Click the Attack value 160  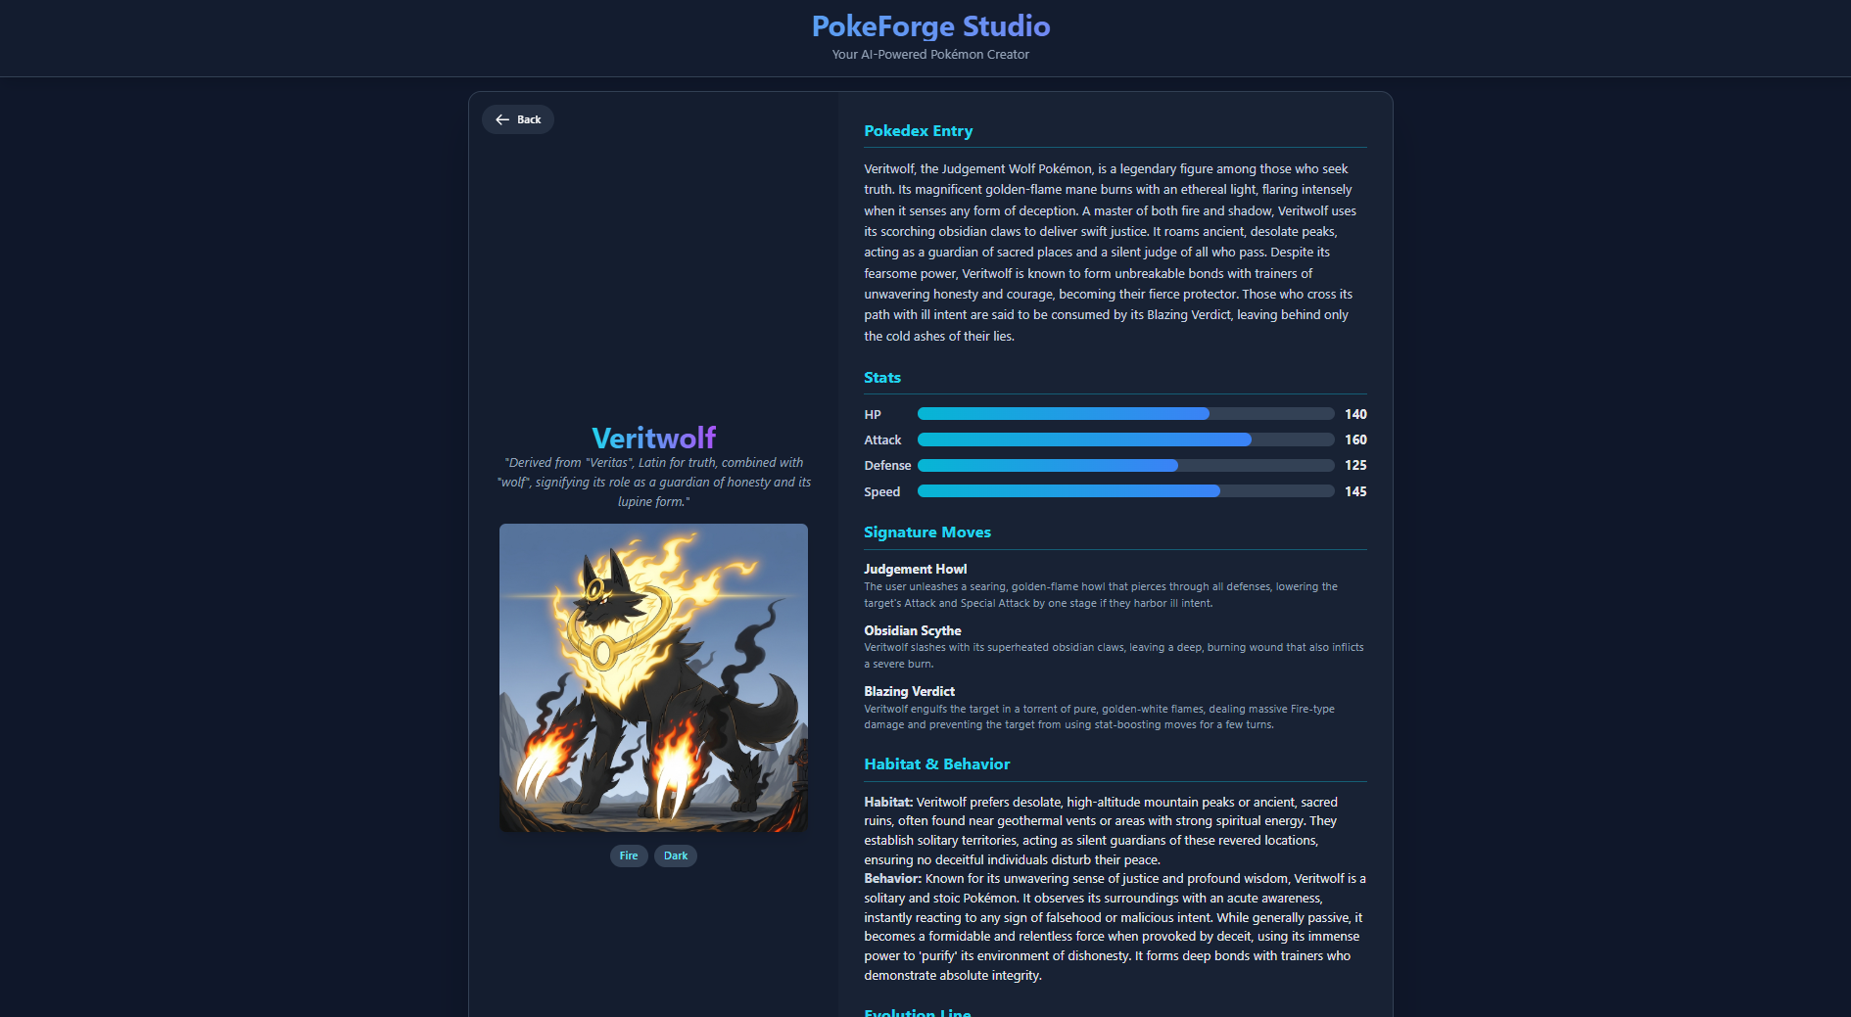(x=1355, y=439)
